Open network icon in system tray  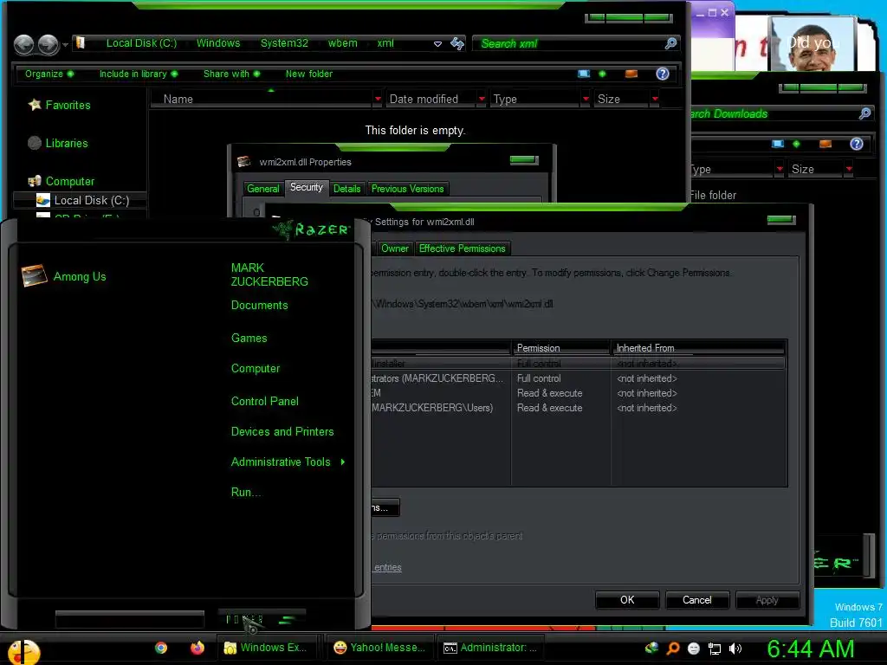(715, 649)
